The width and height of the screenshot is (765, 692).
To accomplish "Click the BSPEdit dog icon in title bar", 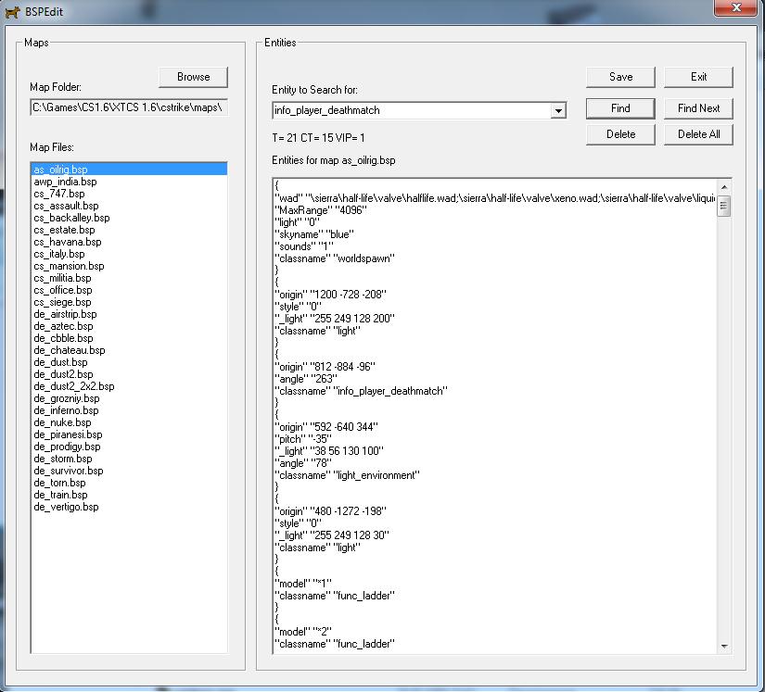I will [12, 12].
